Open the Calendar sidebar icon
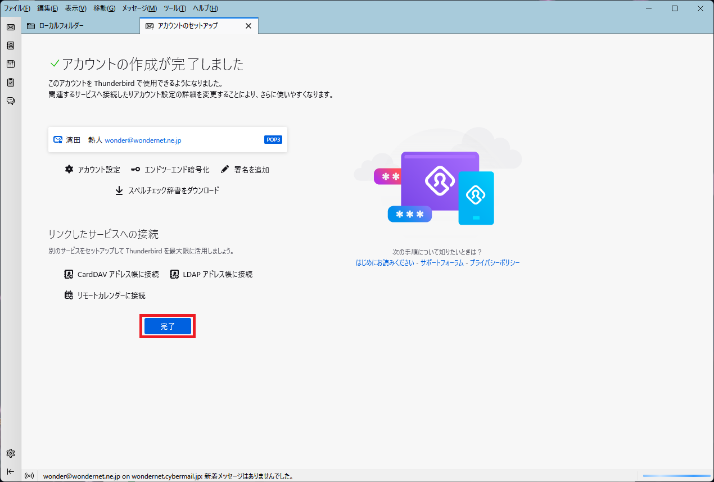This screenshot has width=714, height=482. pyautogui.click(x=11, y=64)
